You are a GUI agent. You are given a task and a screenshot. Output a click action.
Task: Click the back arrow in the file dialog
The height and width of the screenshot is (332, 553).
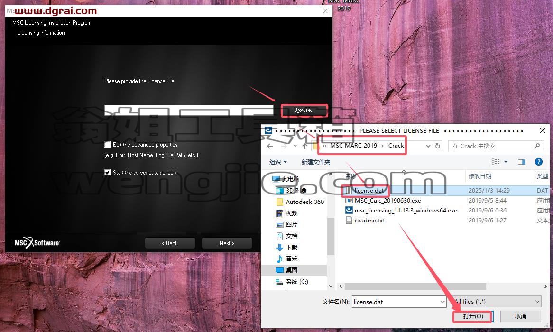270,146
